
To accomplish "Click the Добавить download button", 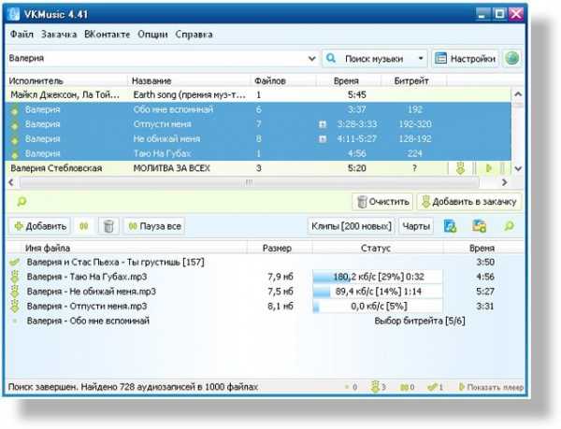I will pos(39,226).
